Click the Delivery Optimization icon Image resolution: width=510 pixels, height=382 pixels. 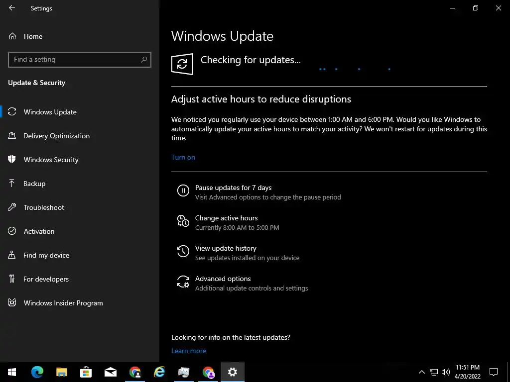12,135
